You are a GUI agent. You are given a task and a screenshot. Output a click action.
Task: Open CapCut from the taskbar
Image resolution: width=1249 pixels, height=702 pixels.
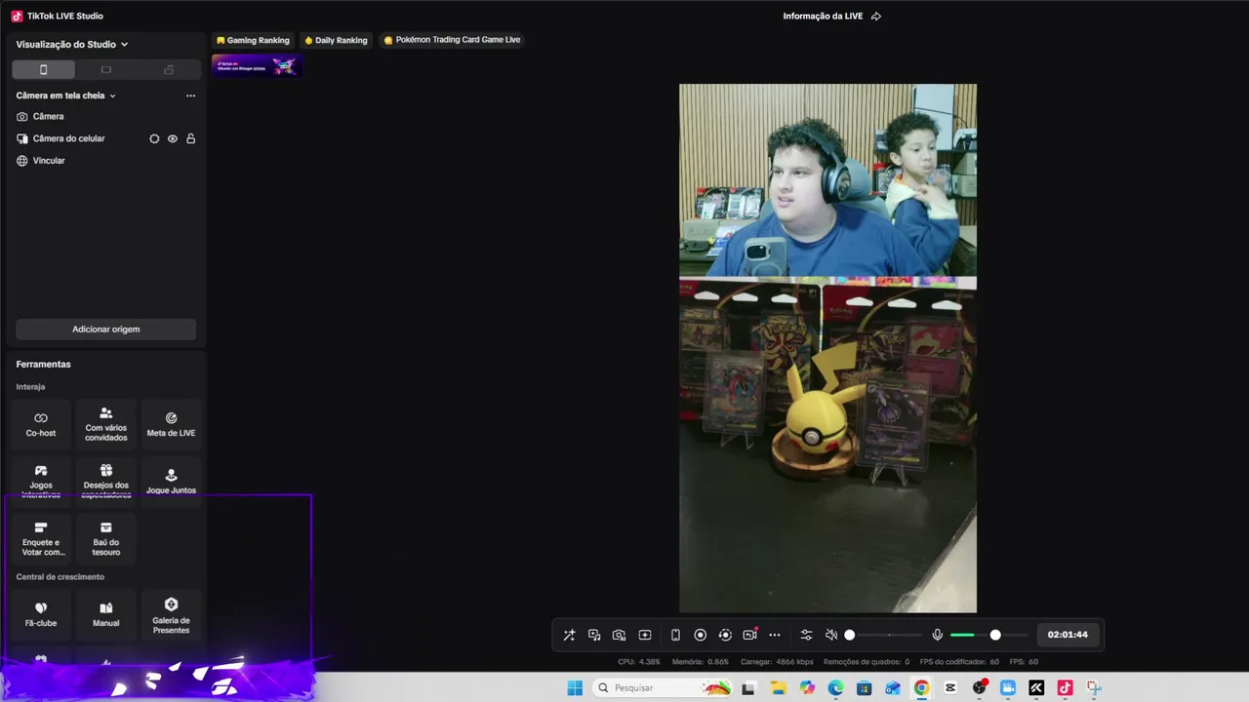pos(950,687)
